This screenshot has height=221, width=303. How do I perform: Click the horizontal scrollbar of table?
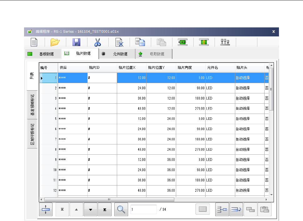pyautogui.click(x=109, y=200)
